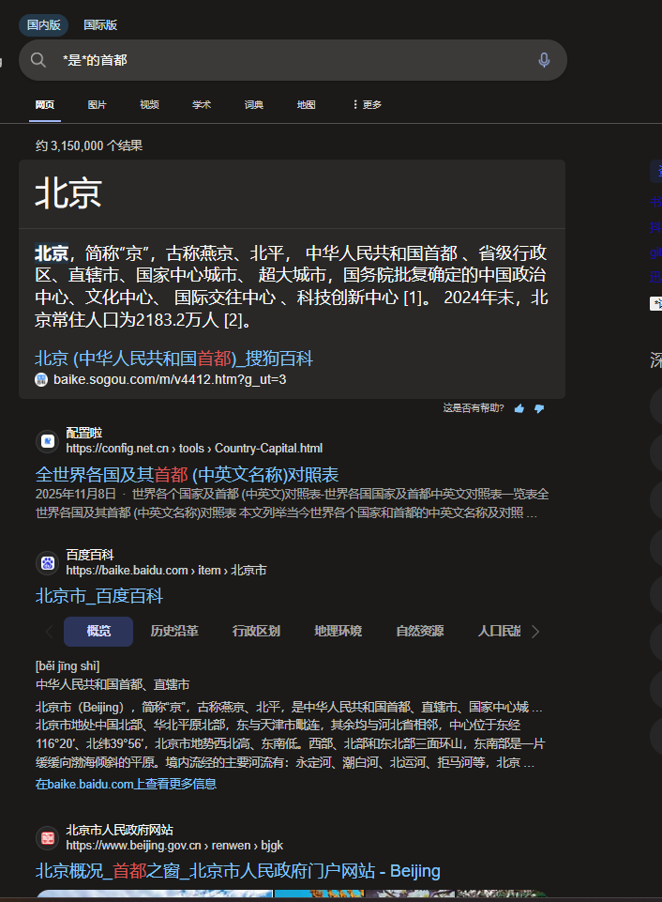The width and height of the screenshot is (662, 902).
Task: Click thumbs down feedback icon
Action: (x=539, y=408)
